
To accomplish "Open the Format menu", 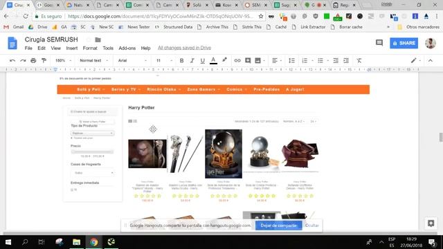I will click(90, 48).
